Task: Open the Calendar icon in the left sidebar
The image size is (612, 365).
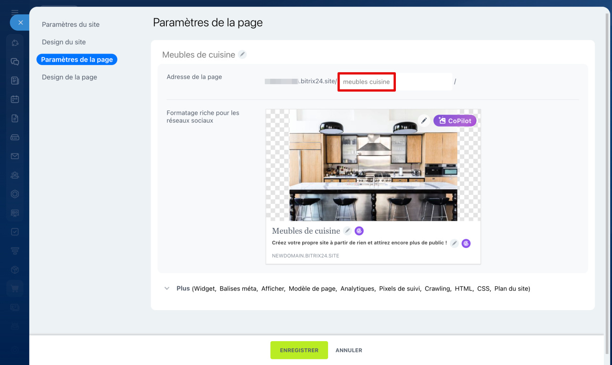Action: pyautogui.click(x=14, y=99)
